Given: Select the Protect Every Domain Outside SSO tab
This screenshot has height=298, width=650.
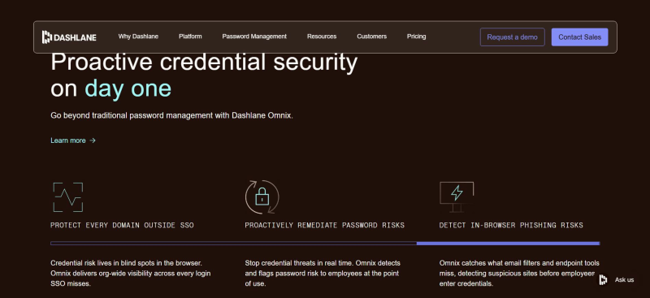Looking at the screenshot, I should tap(123, 225).
